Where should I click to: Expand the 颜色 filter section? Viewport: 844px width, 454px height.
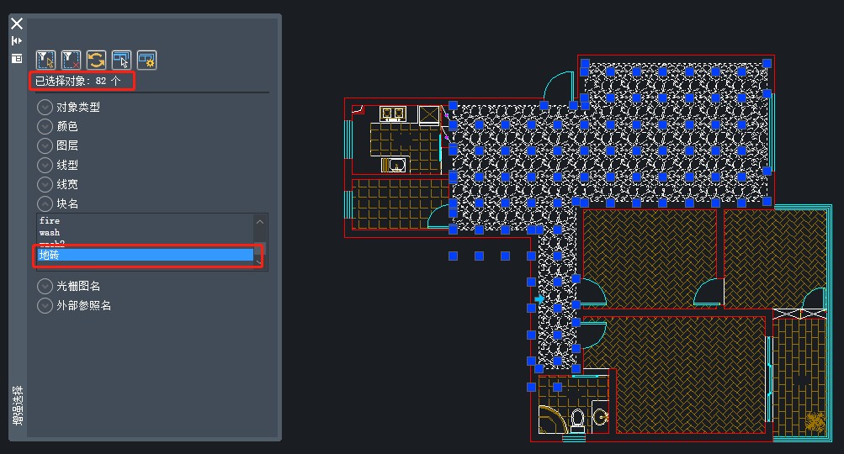45,126
